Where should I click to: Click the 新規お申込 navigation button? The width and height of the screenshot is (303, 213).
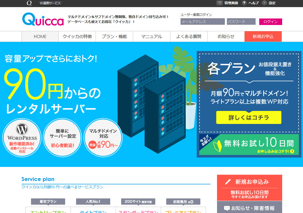tap(263, 36)
